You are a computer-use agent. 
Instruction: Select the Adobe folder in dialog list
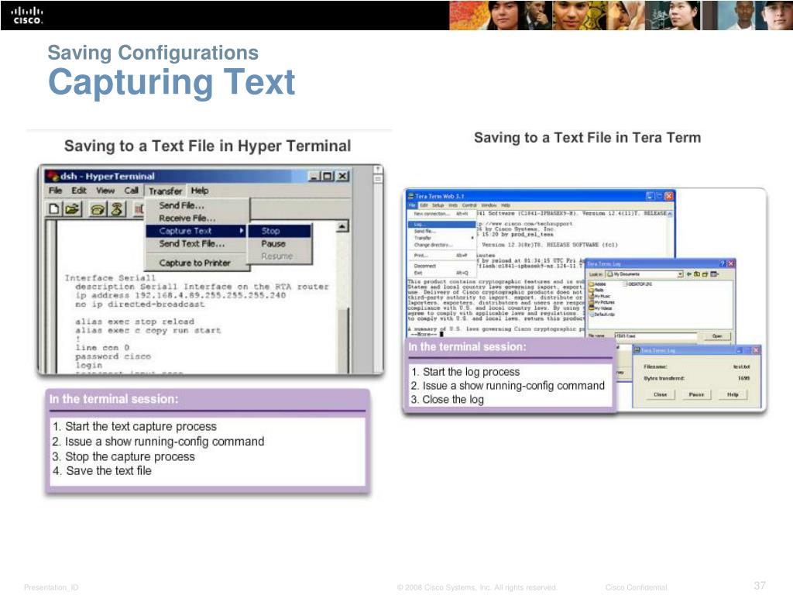pos(597,284)
